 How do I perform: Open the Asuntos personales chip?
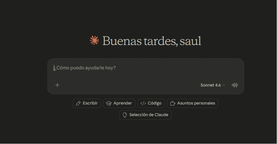193,103
